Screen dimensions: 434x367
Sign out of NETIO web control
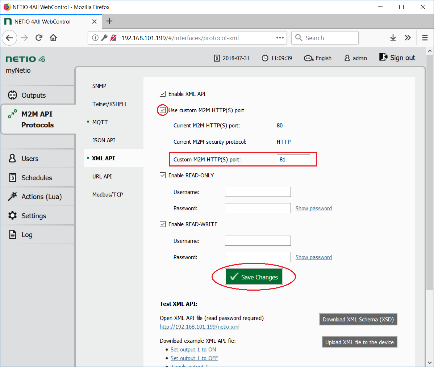pos(402,58)
